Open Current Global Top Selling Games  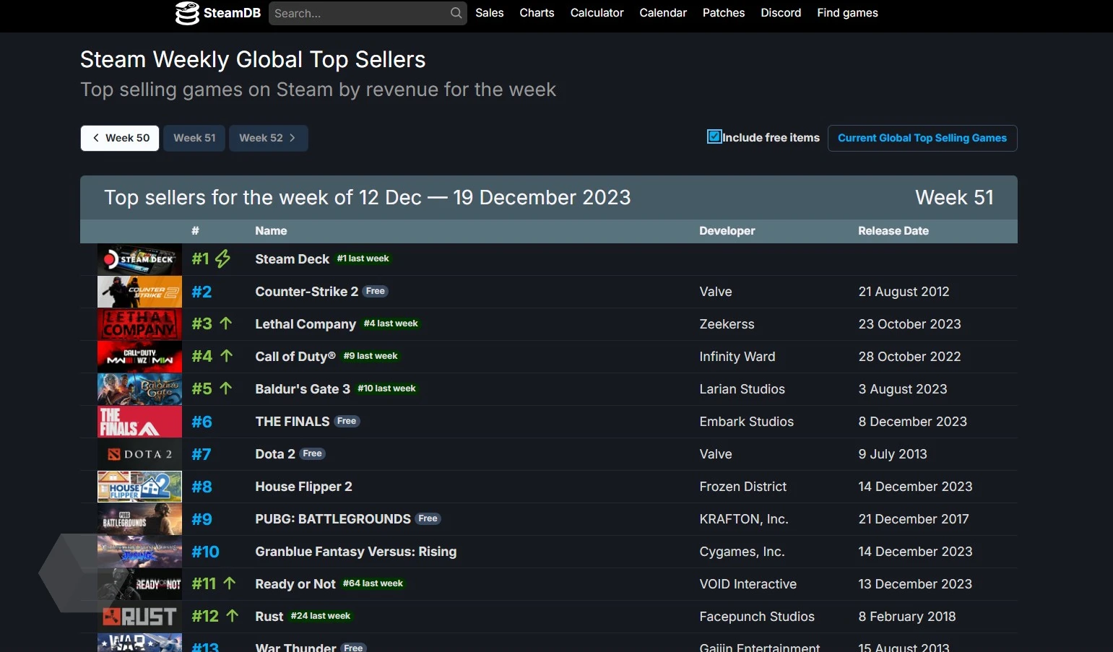click(922, 138)
